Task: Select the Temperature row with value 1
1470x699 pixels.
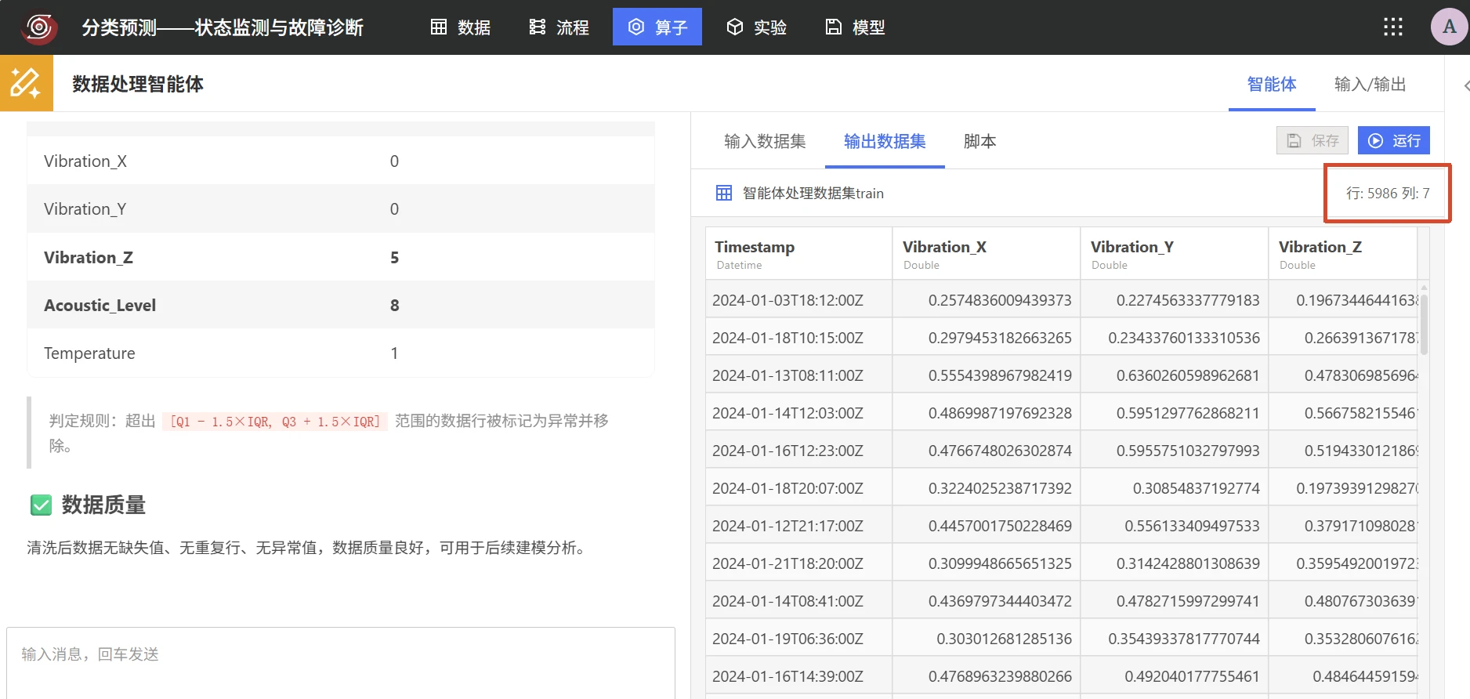Action: pos(341,353)
